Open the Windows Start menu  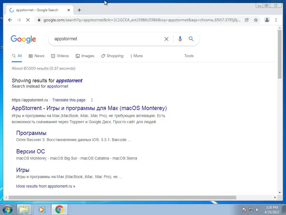click(x=7, y=209)
